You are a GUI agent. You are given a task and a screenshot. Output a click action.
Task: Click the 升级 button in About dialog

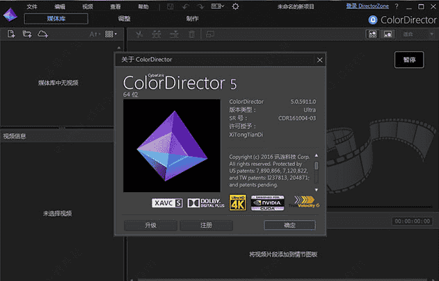150,225
